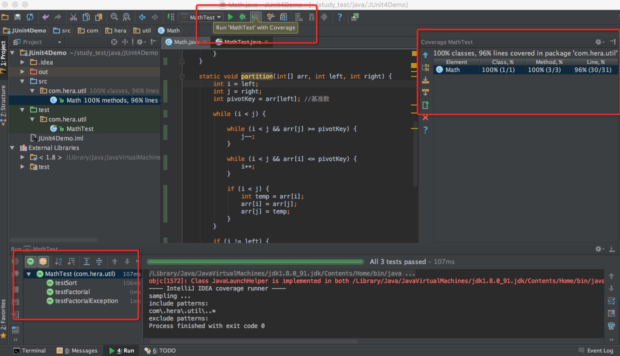Copy using the toolbar copy icon
The height and width of the screenshot is (356, 620).
(x=86, y=17)
